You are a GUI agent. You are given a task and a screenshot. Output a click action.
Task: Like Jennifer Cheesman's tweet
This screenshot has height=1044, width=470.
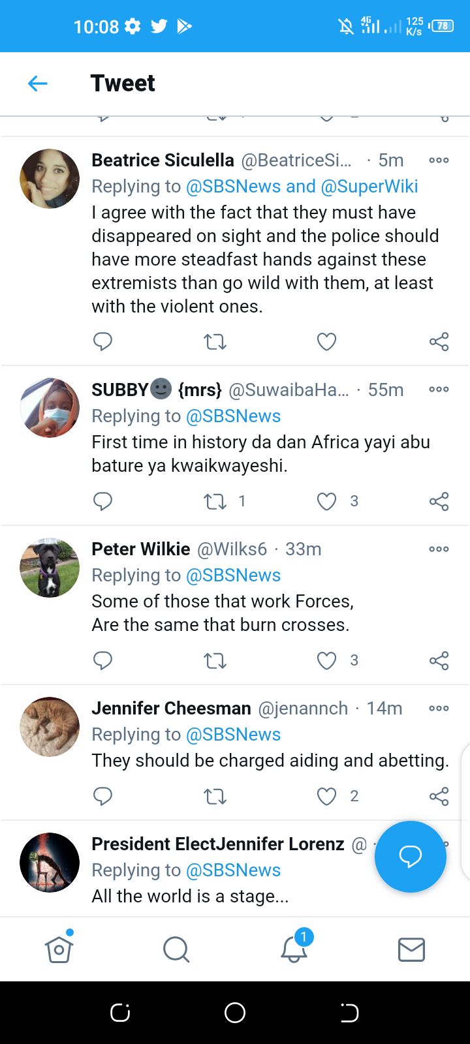(x=326, y=796)
